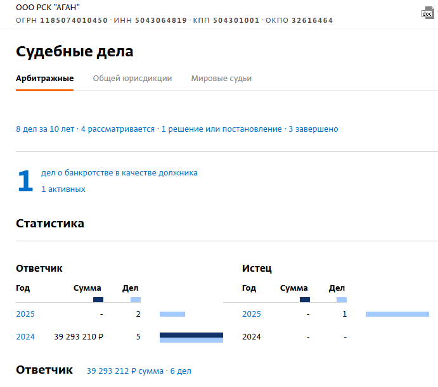Click the 2025 plaintiff light blue bar
This screenshot has height=387, width=438.
point(397,314)
